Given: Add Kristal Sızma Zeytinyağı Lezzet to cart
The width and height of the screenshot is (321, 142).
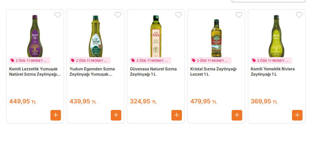Looking at the screenshot, I should point(237,115).
